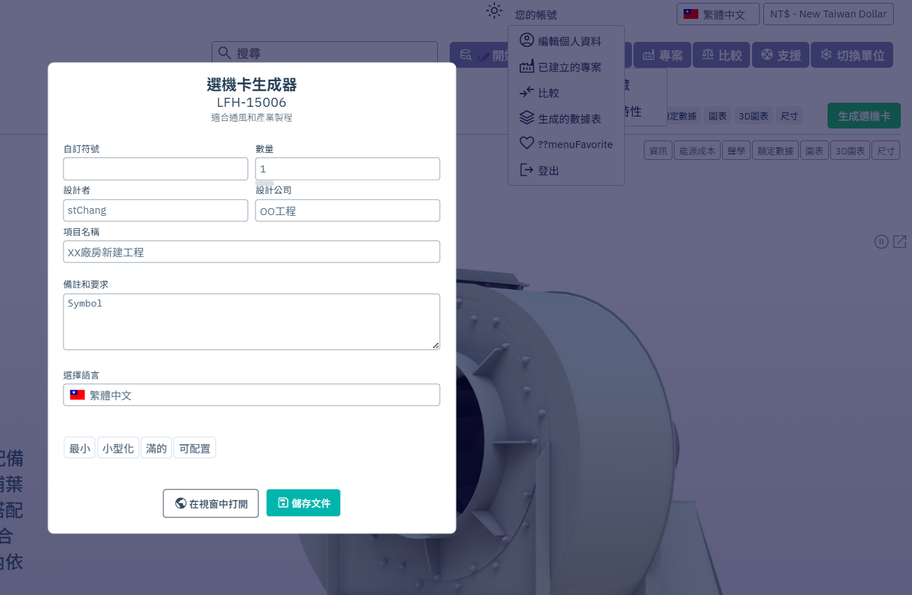Click the Taiwan flag in the top language selector
912x595 pixels.
(x=691, y=14)
